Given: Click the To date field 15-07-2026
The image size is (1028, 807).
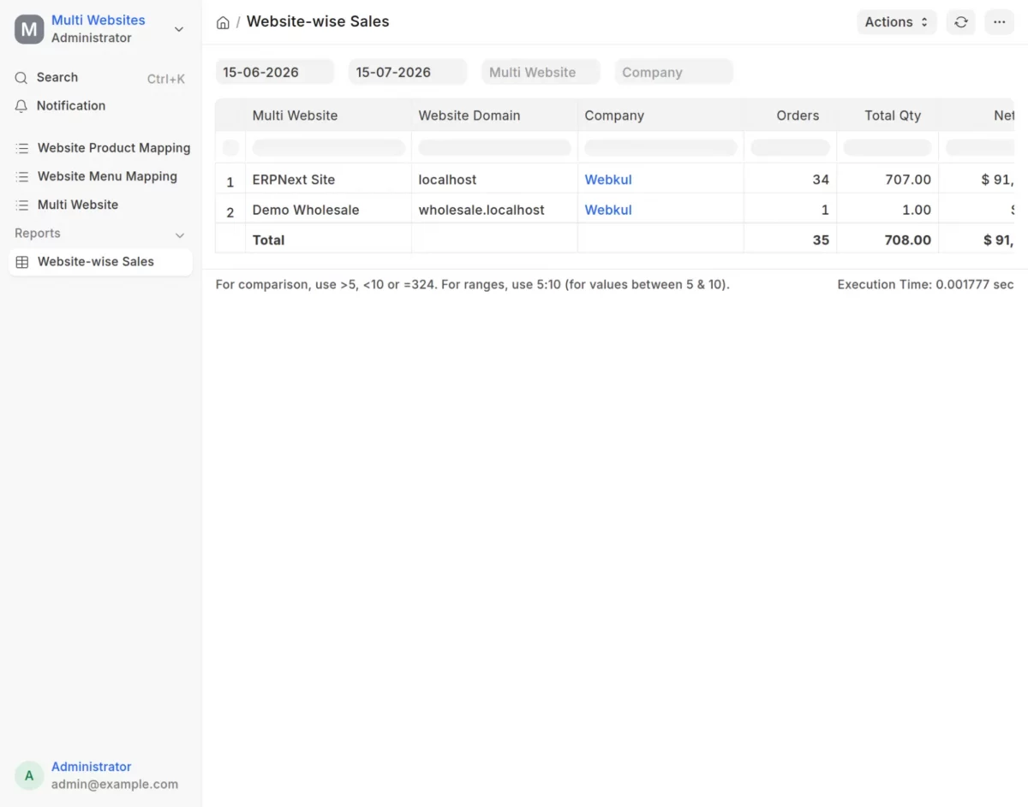Looking at the screenshot, I should tap(408, 72).
